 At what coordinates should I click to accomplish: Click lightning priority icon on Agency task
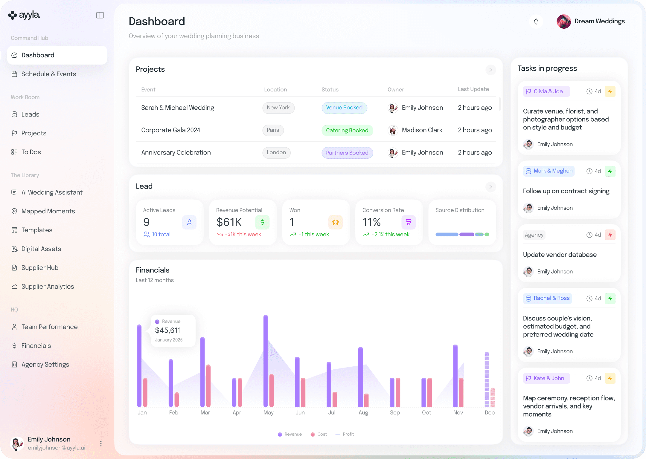(610, 235)
